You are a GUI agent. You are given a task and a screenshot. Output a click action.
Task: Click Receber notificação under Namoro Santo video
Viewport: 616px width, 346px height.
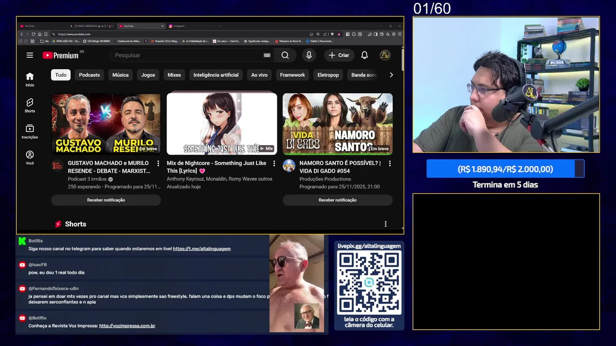[x=337, y=200]
